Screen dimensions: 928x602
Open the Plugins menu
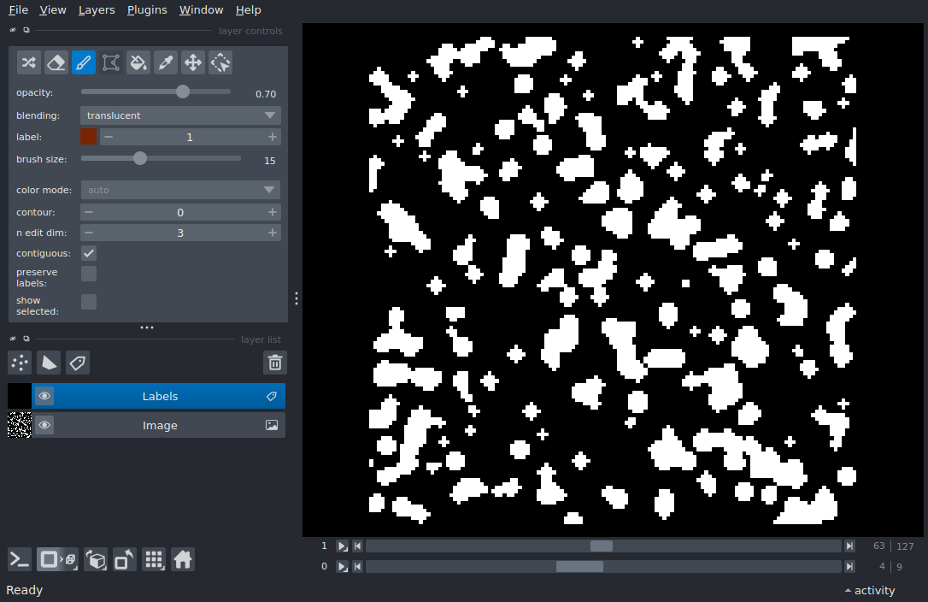click(x=147, y=10)
